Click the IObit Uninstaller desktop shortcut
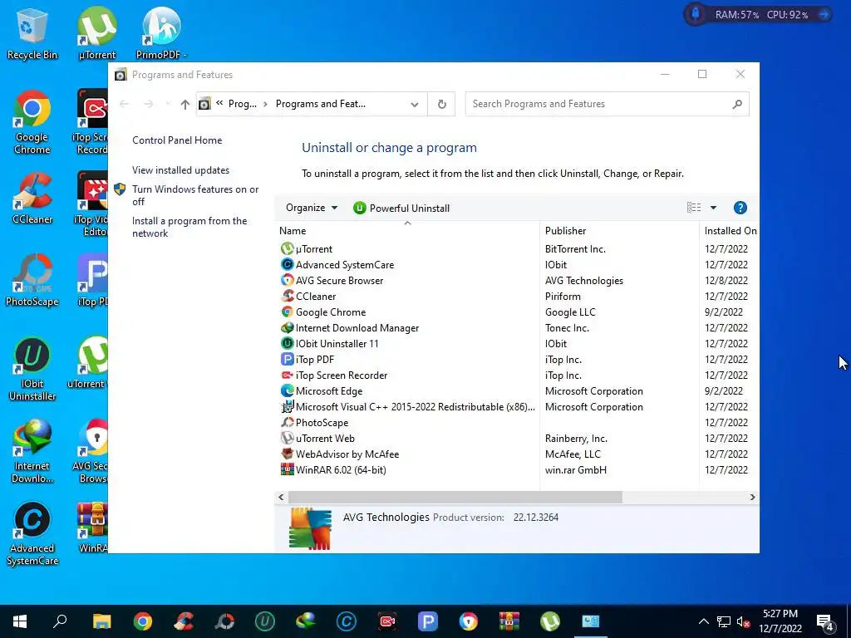851x638 pixels. 32,369
